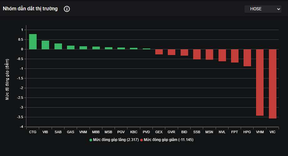Select the NVL red bar
Screen dimensions: 288x156
[222, 55]
